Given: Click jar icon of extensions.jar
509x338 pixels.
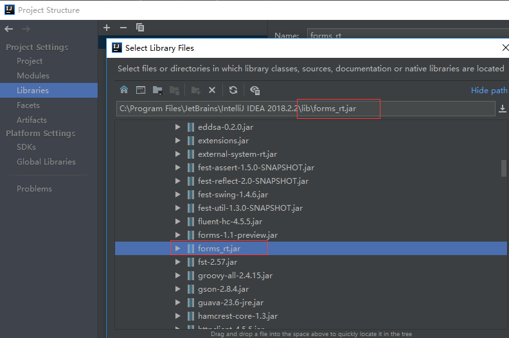Looking at the screenshot, I should (x=191, y=141).
